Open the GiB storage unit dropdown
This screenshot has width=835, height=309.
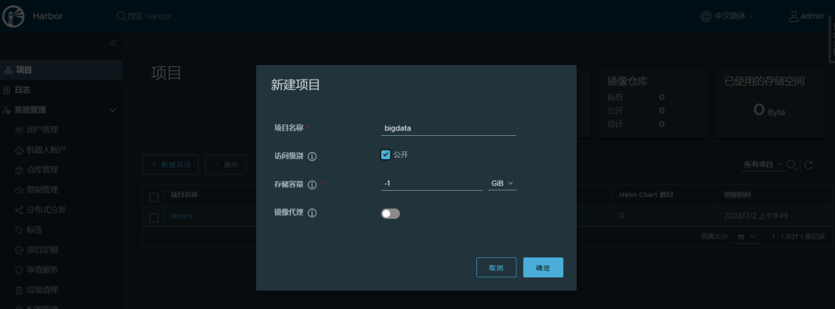[502, 184]
